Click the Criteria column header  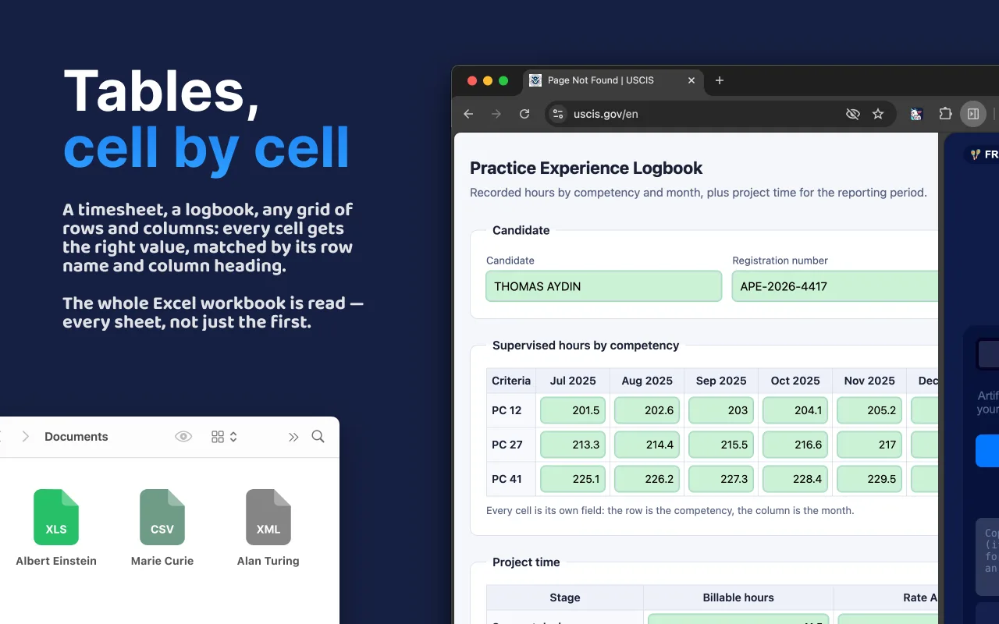coord(511,381)
